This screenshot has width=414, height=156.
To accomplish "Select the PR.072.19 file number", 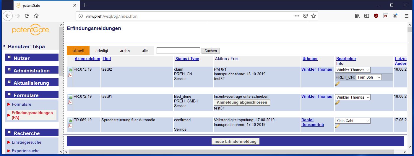I will pyautogui.click(x=83, y=96).
